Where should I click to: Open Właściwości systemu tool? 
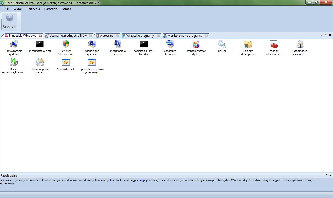click(92, 48)
